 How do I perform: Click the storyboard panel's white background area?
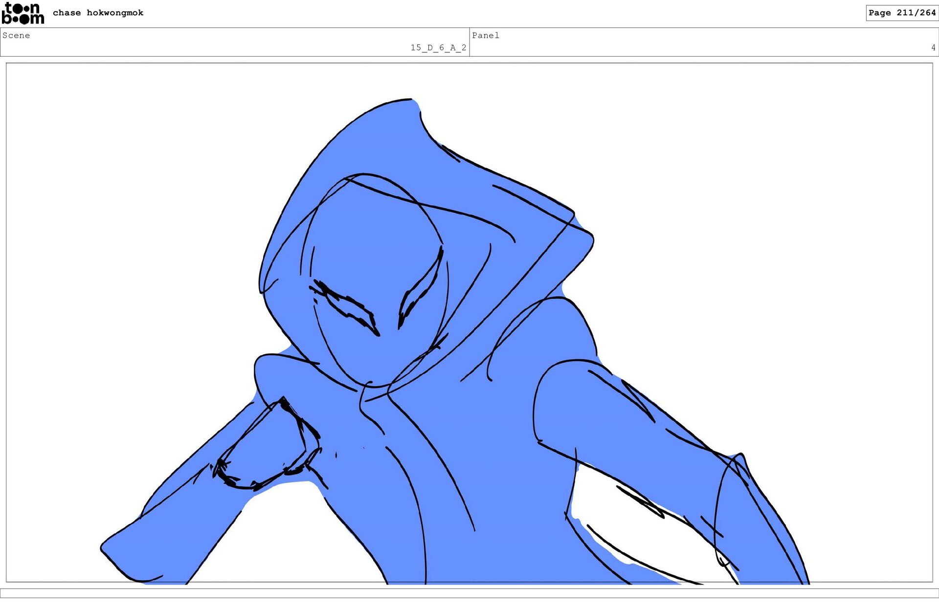[147, 195]
